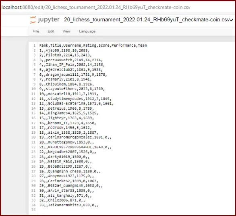Click the line with Jaikumarmohite3
The height and width of the screenshot is (216, 236).
pyautogui.click(x=69, y=205)
